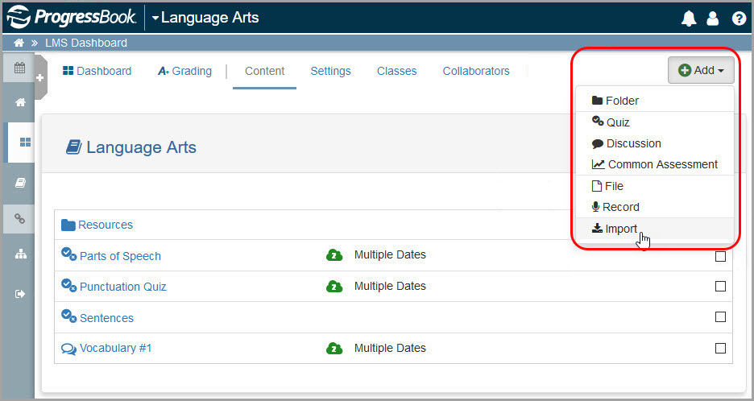
Task: Tick the Parts of Speech checkbox
Action: 720,256
